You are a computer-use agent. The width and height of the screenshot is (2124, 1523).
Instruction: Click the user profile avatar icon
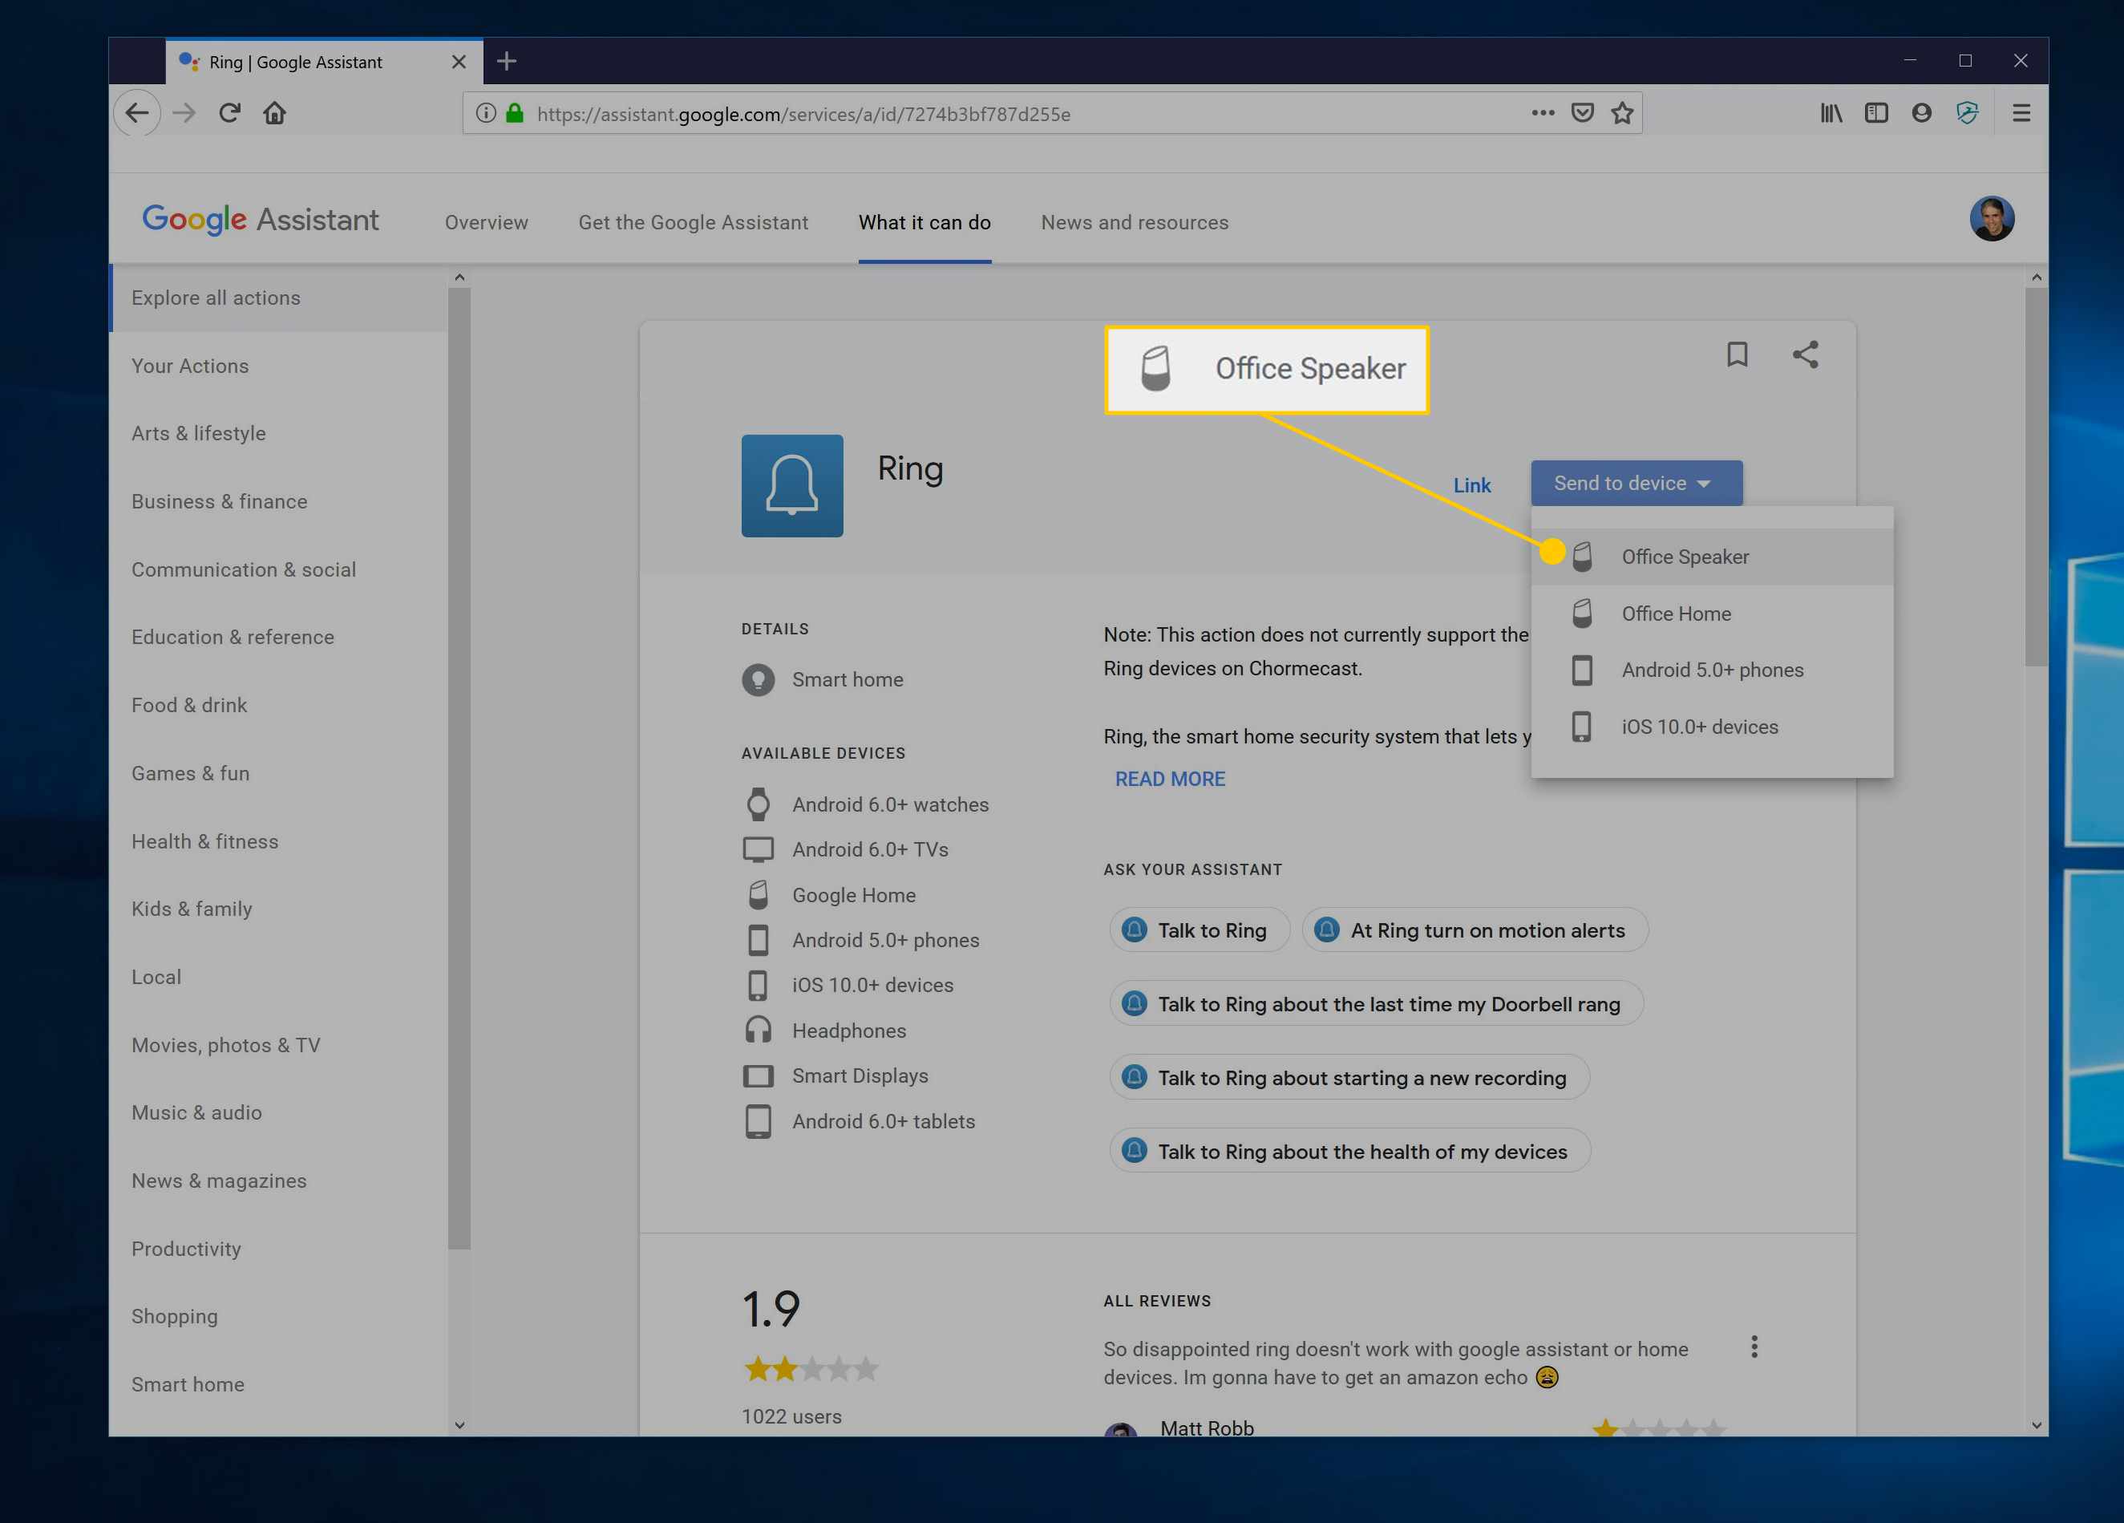(x=1991, y=219)
